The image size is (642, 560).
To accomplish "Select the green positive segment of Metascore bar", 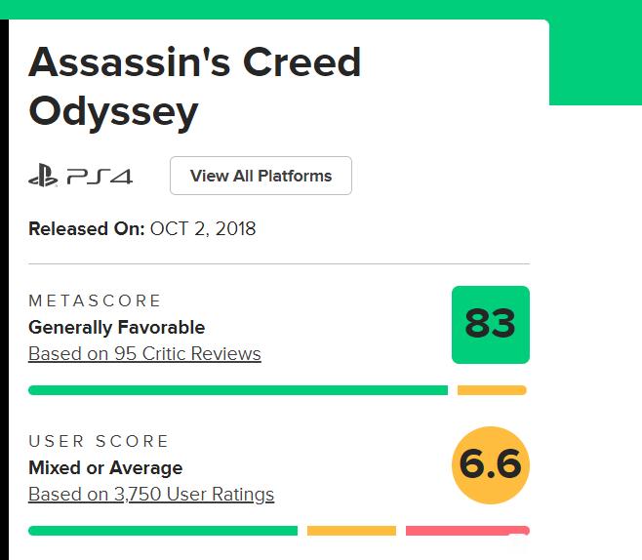I will tap(238, 390).
